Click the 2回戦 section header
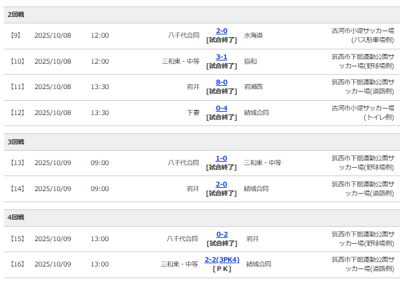 click(x=17, y=14)
